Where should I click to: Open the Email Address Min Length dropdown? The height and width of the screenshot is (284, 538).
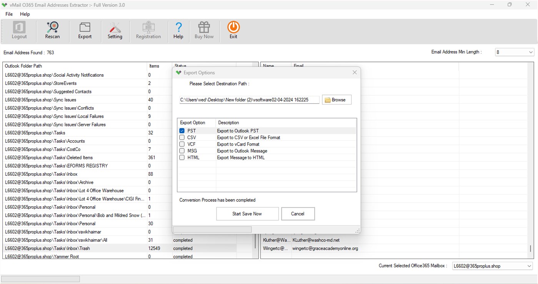(531, 51)
